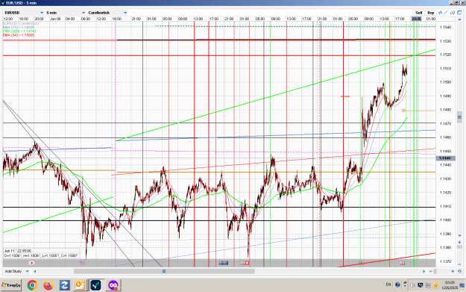Open the 5 min timeframe dropdown
Image resolution: width=466 pixels, height=292 pixels.
click(66, 13)
